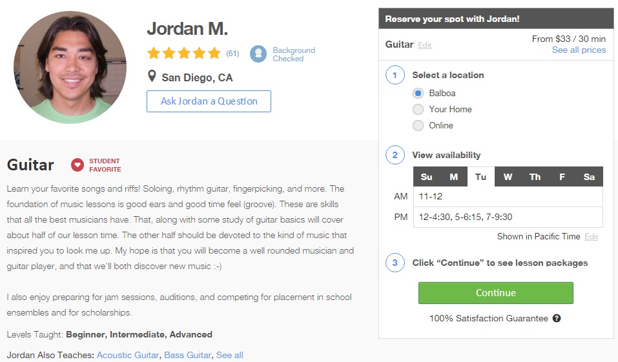Screen dimensions: 618x362
Task: Click the step 3 circle number icon
Action: pos(395,263)
